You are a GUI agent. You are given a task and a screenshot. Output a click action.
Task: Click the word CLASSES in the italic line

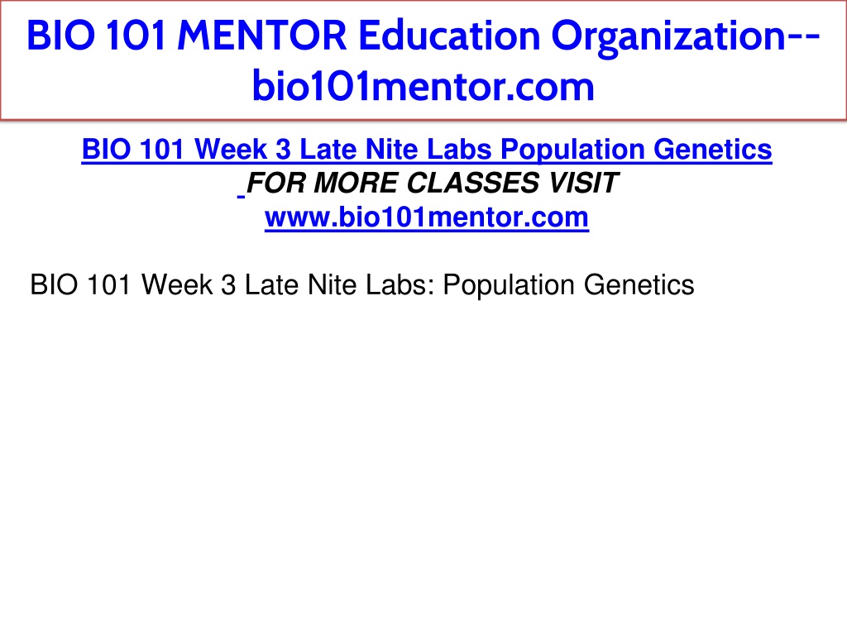472,183
